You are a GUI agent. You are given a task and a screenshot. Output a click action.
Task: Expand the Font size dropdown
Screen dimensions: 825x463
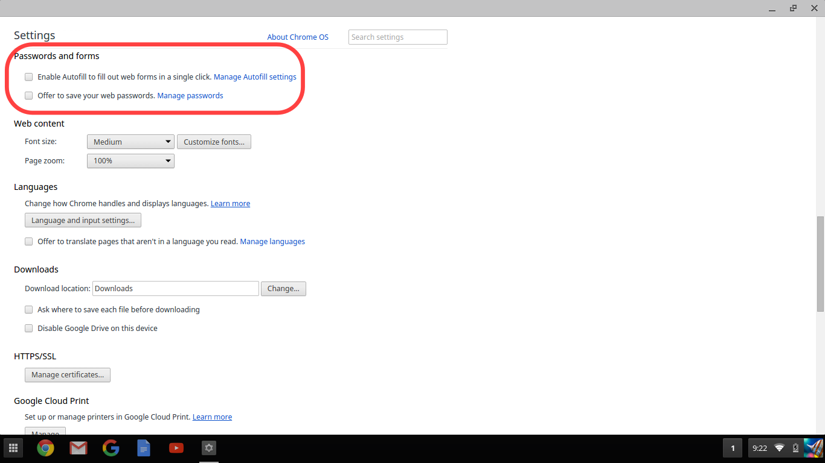pyautogui.click(x=130, y=142)
